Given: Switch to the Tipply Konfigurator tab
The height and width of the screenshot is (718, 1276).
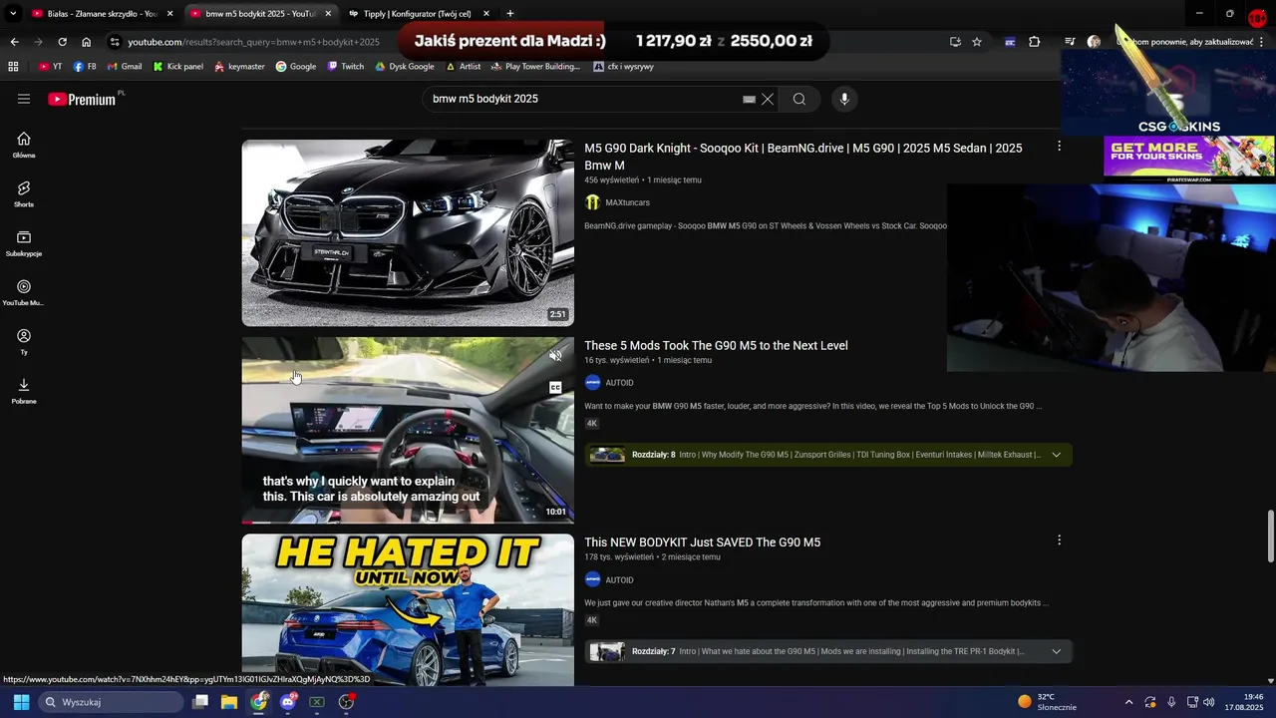Looking at the screenshot, I should coord(417,14).
